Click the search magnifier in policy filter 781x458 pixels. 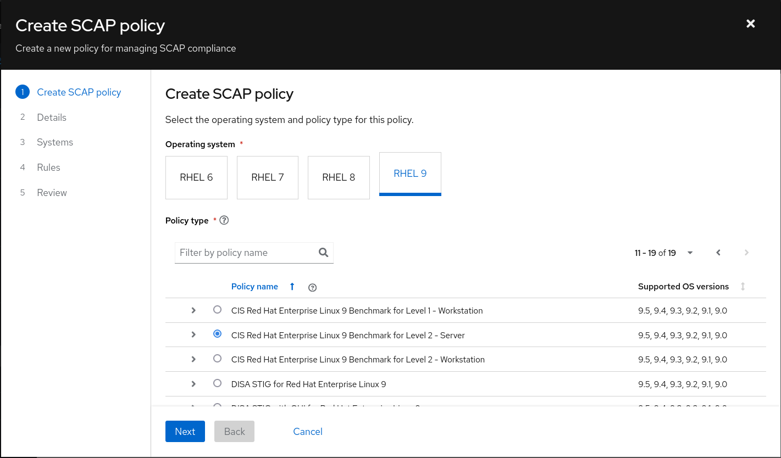(x=323, y=253)
